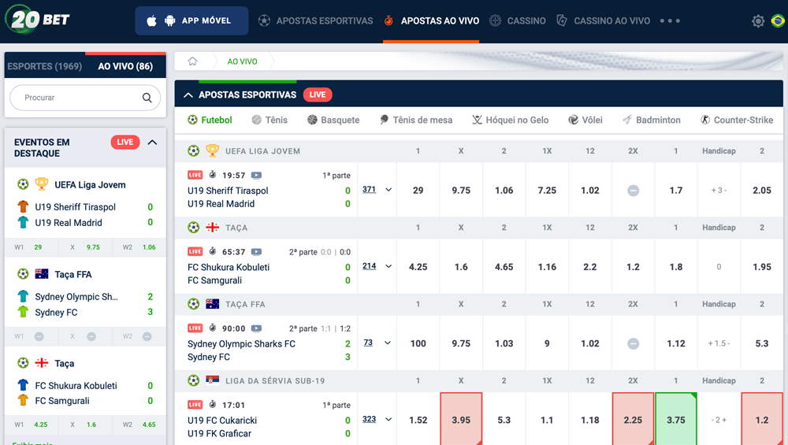This screenshot has width=788, height=445.
Task: Select sidebar W2 odds 1.06 for U19 Real Madrid
Action: point(139,247)
